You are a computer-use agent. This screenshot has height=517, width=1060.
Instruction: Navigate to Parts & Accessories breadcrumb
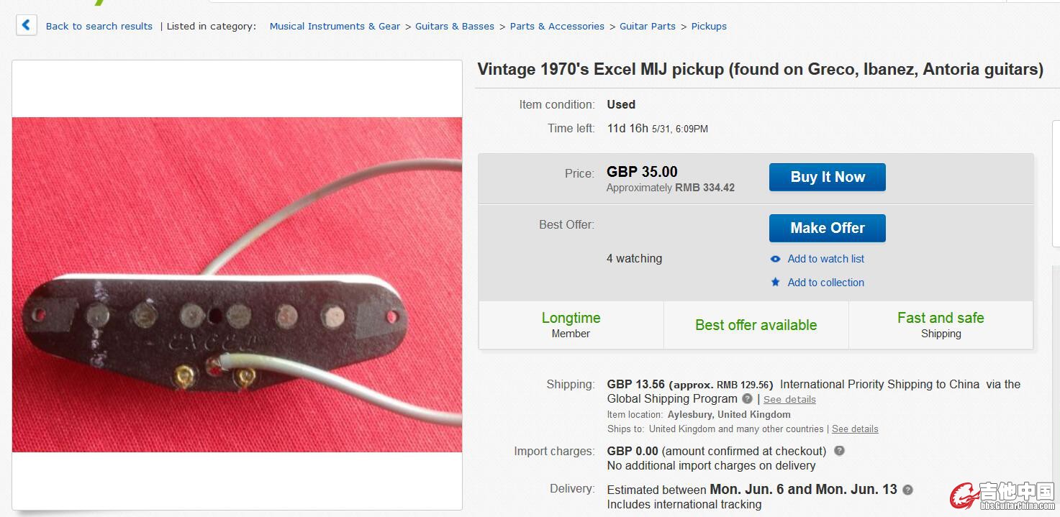click(557, 27)
